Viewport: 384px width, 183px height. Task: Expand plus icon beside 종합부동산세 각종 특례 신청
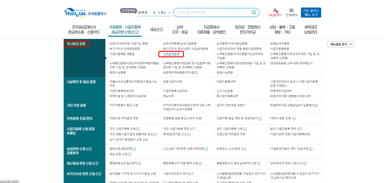coord(200,163)
